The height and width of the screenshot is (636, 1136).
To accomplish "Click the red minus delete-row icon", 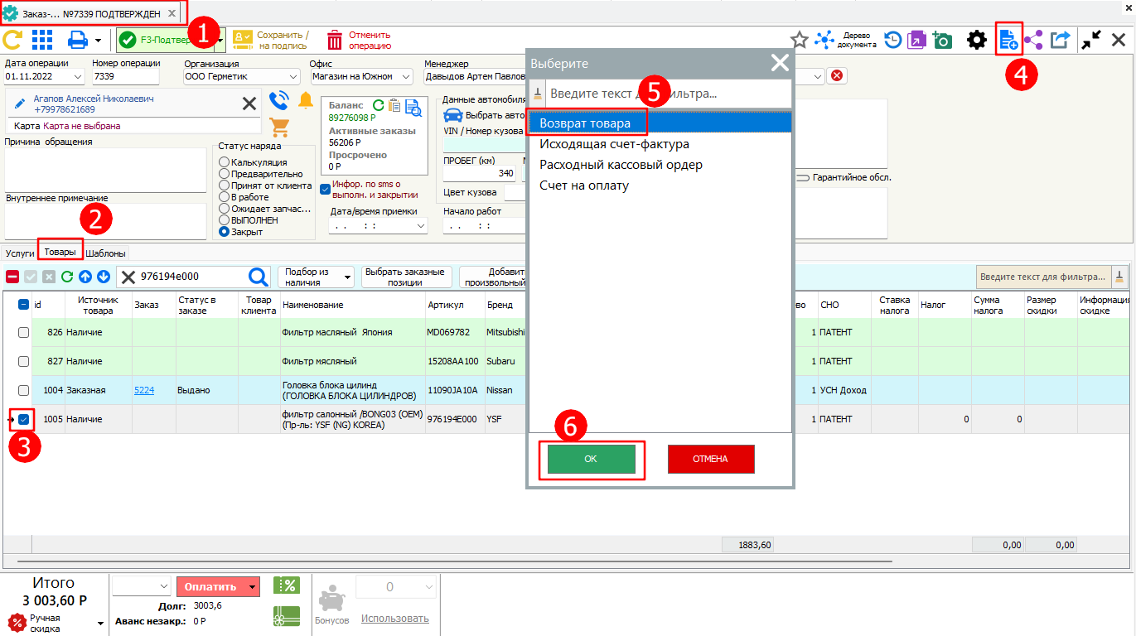I will [x=13, y=277].
